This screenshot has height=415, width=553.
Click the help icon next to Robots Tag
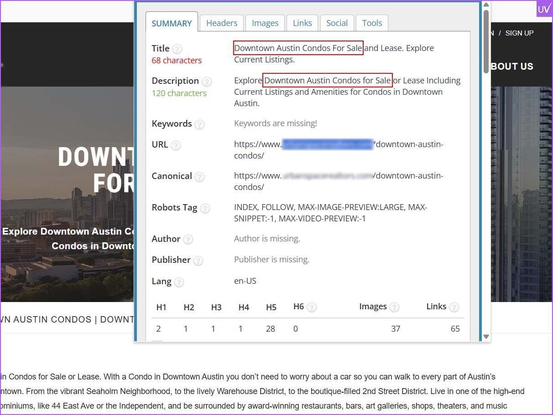pos(205,209)
